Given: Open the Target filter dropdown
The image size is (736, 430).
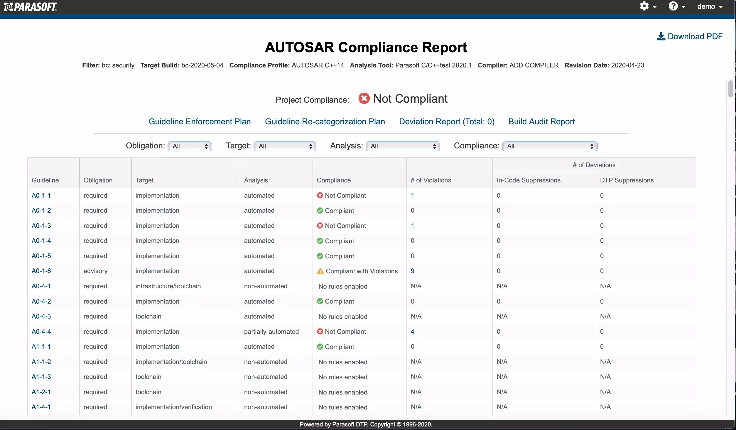Looking at the screenshot, I should click(x=285, y=146).
